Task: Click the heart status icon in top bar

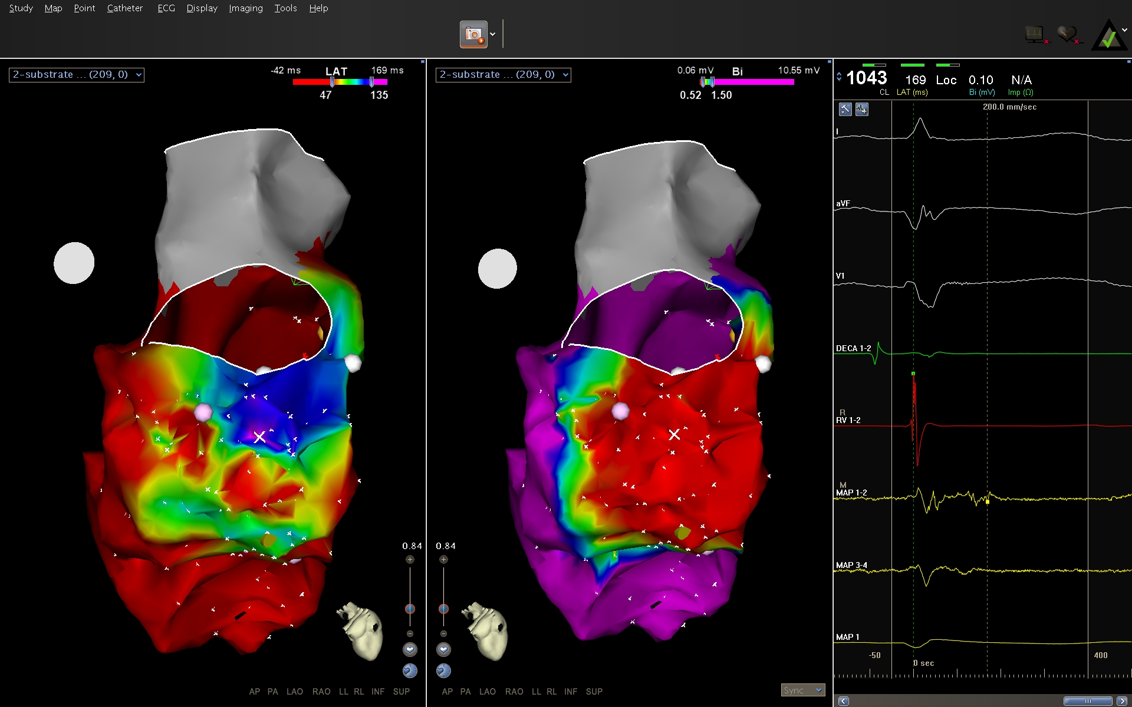Action: pos(1067,35)
